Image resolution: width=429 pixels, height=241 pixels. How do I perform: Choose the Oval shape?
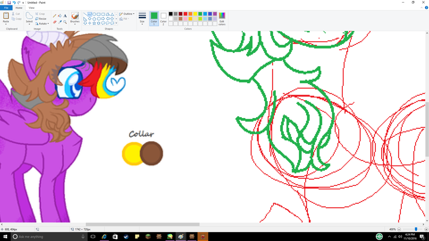[x=94, y=14]
